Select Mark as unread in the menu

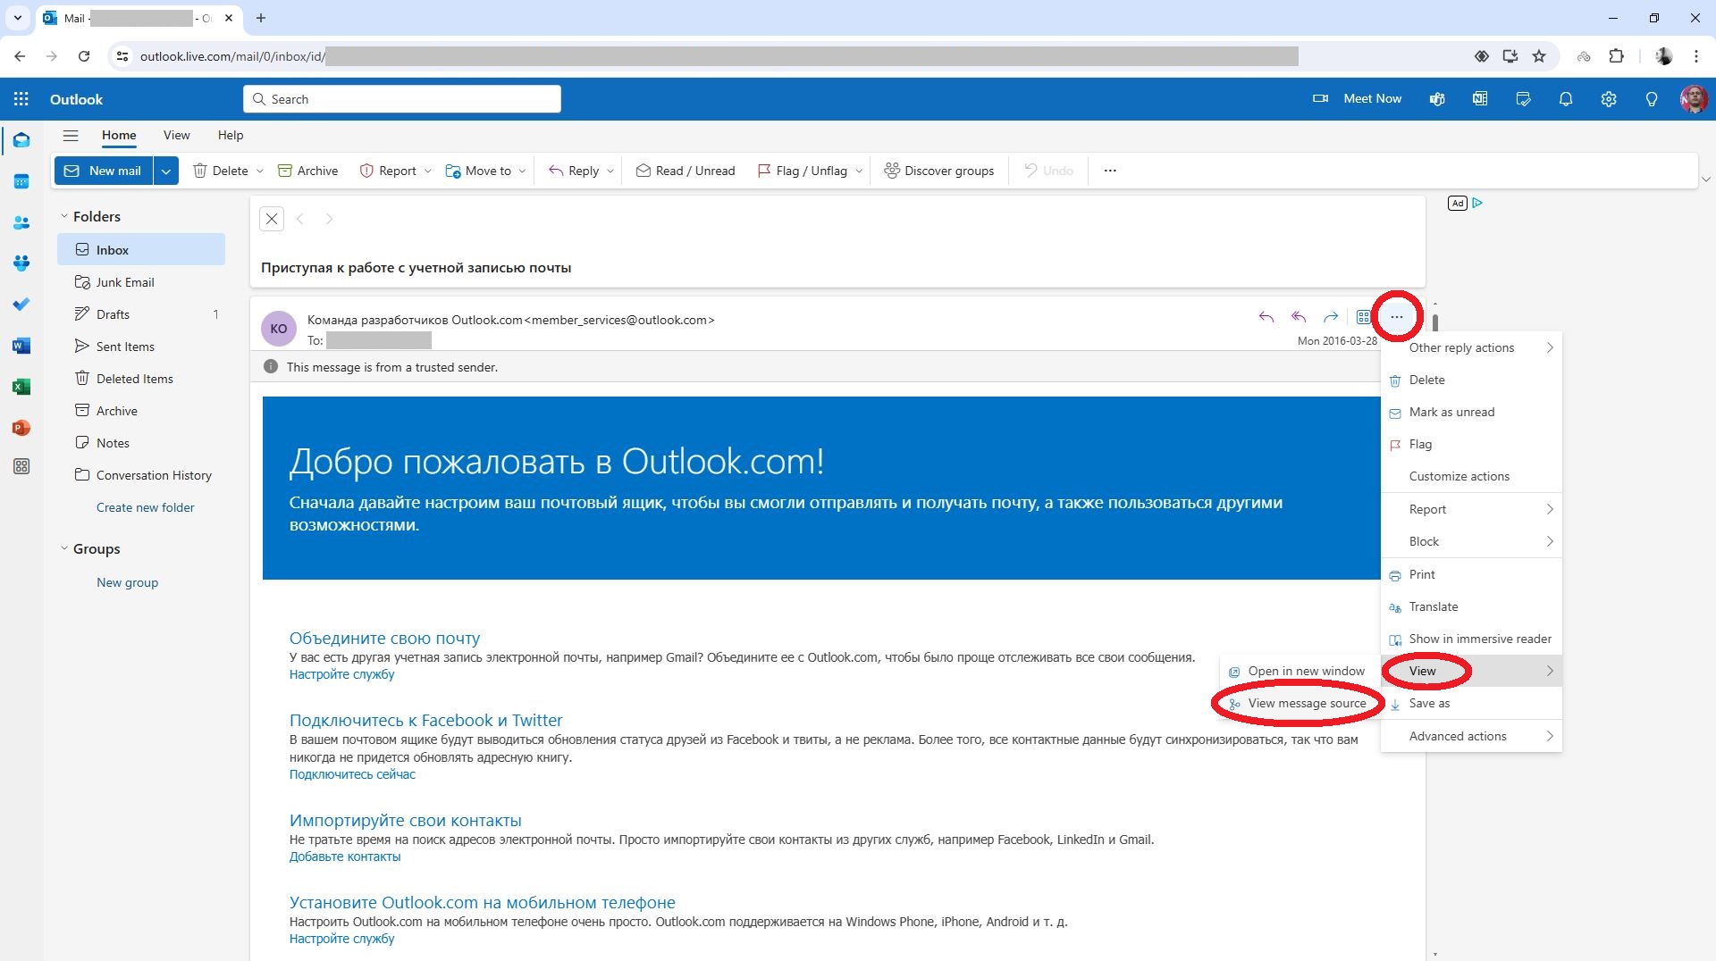click(x=1471, y=413)
